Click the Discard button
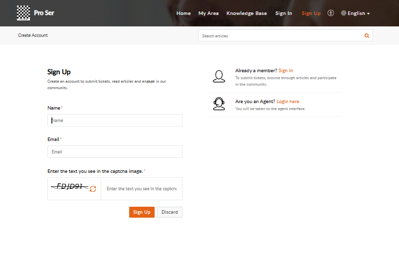 point(170,212)
